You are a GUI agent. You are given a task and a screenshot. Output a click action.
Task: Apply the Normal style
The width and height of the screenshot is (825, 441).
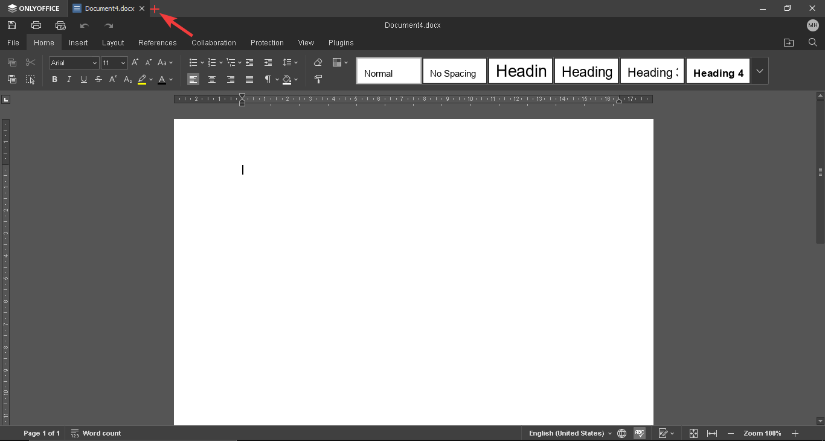coord(389,71)
